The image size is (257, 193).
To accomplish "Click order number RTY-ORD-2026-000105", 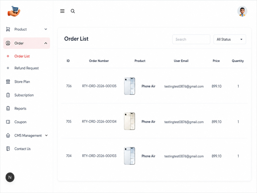I will click(99, 86).
